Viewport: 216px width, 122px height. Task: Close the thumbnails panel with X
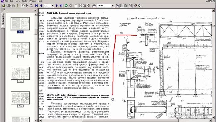click(35, 11)
